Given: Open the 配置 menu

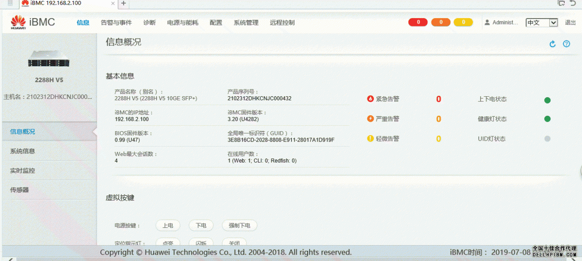Looking at the screenshot, I should [216, 23].
